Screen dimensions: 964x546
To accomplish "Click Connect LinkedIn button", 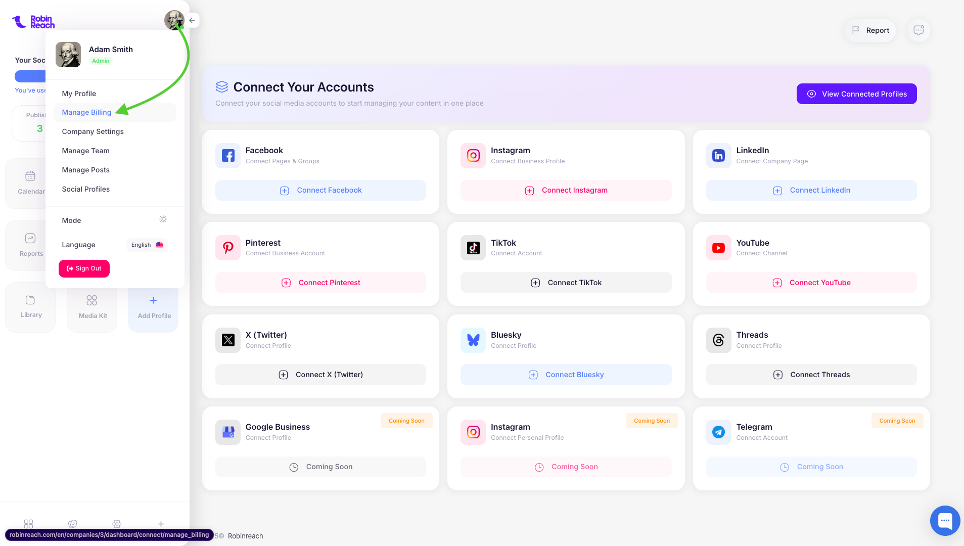I will pyautogui.click(x=811, y=190).
